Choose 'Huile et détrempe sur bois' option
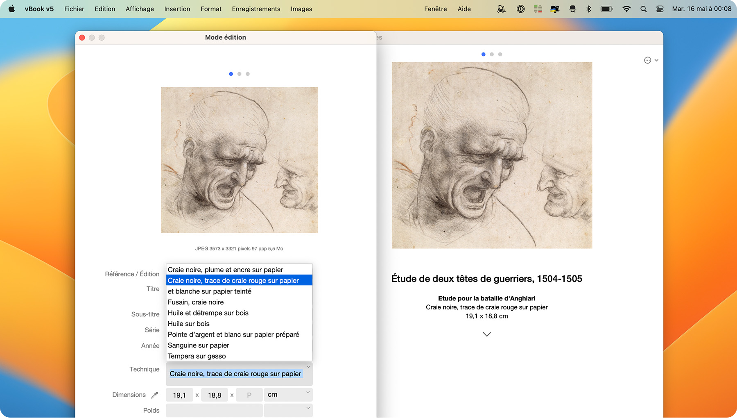 tap(239, 313)
